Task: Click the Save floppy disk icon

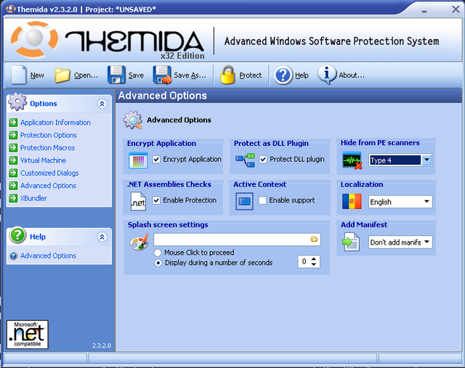Action: tap(116, 75)
